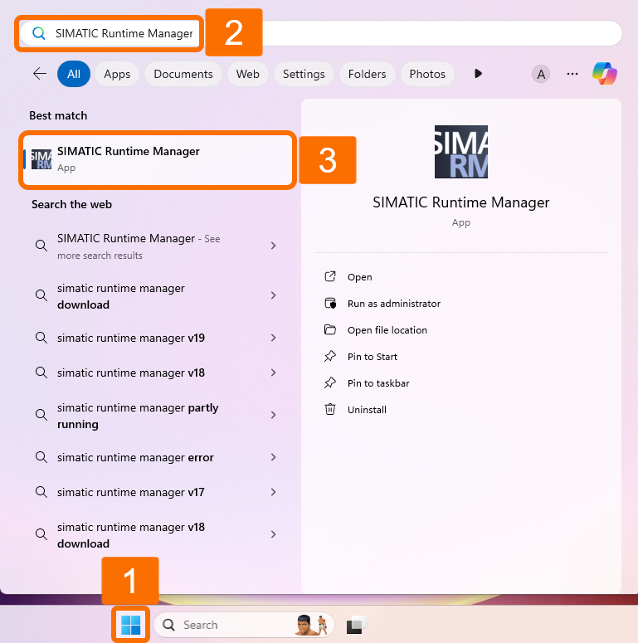Select suggestion 'simatic runtime manager download'

point(158,296)
